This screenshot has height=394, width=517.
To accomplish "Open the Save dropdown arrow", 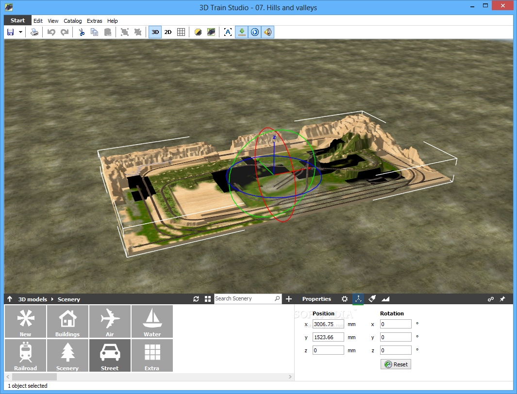I will 20,32.
